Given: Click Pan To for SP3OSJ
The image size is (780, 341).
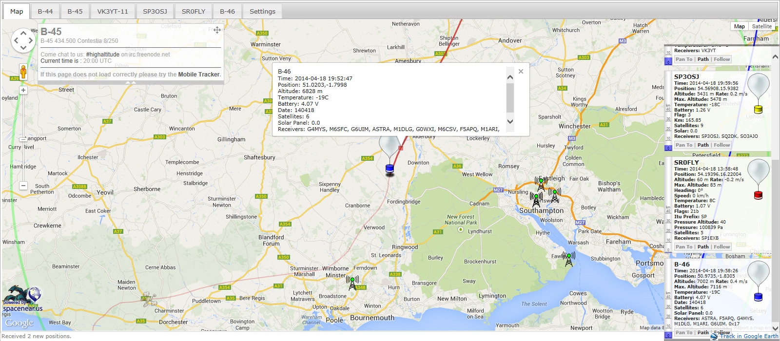Looking at the screenshot, I should (x=684, y=145).
